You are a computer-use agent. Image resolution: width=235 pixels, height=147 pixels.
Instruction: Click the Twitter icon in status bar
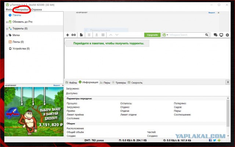(214, 140)
